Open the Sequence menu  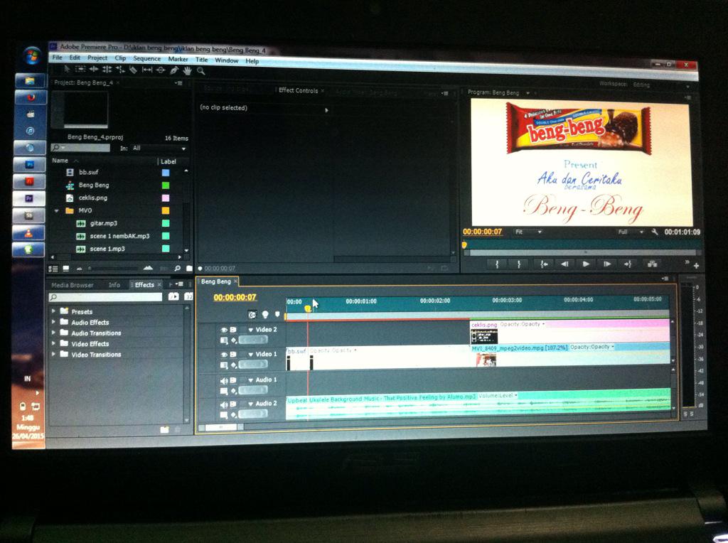pos(146,58)
